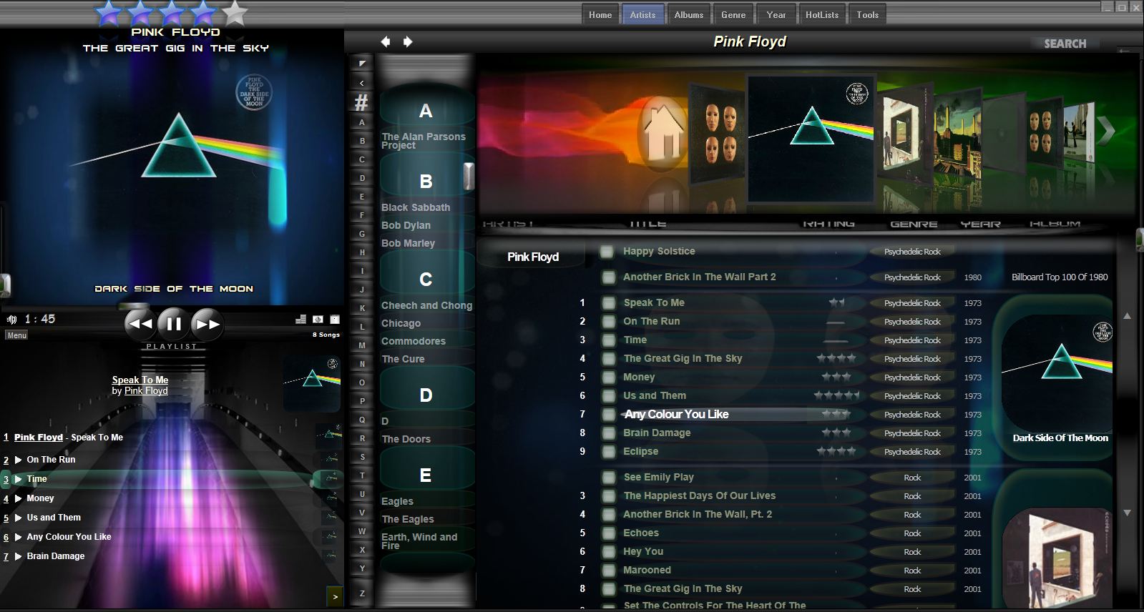Sort by the GENRE column header
Image resolution: width=1144 pixels, height=612 pixels.
tap(914, 224)
